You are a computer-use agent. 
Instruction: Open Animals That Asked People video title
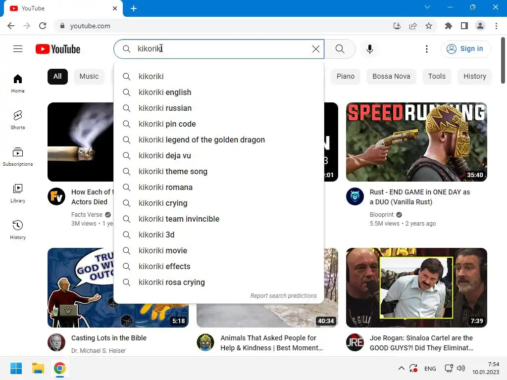pos(272,343)
